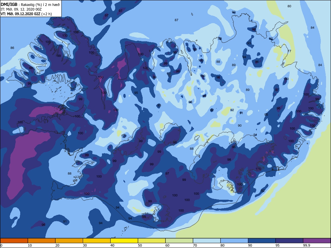Click the '86' humidity value on the map
Screen dimensions: 331x248
tap(12, 48)
